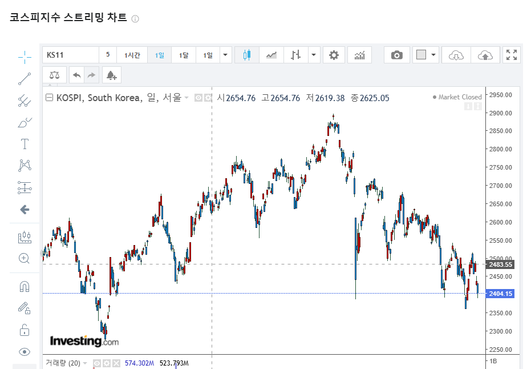
Task: Click the Investing.com logo link
Action: click(84, 341)
